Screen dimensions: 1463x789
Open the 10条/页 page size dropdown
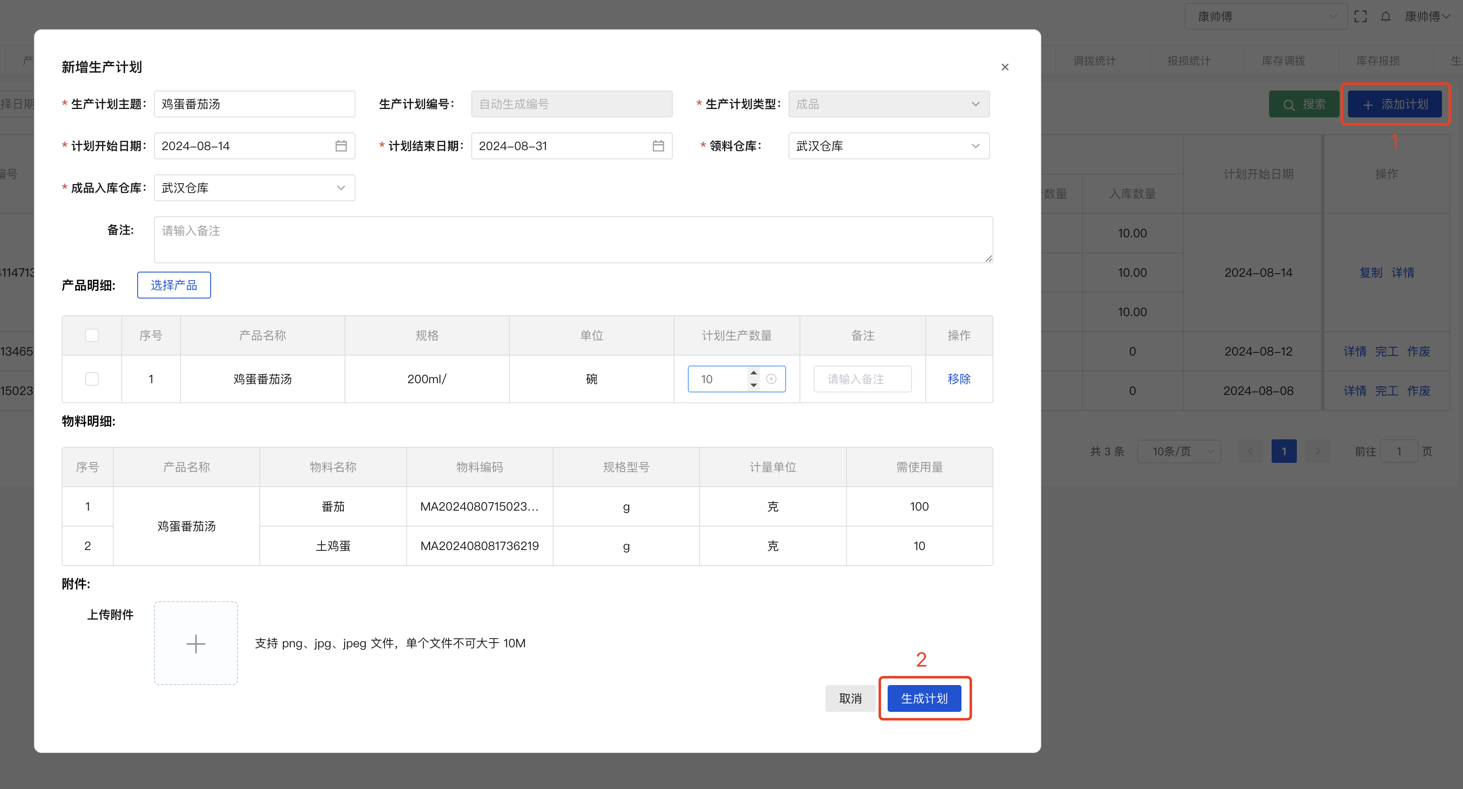pyautogui.click(x=1179, y=451)
